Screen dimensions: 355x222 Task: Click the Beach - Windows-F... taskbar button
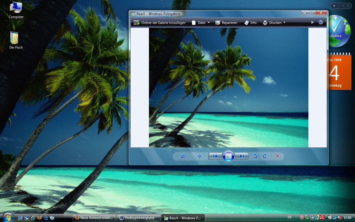183,218
